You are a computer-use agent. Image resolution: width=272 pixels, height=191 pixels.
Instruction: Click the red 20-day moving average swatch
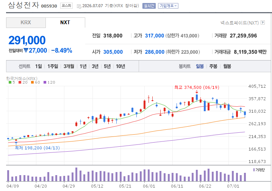coord(20,82)
